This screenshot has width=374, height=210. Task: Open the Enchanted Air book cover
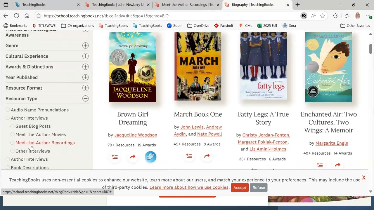(329, 67)
